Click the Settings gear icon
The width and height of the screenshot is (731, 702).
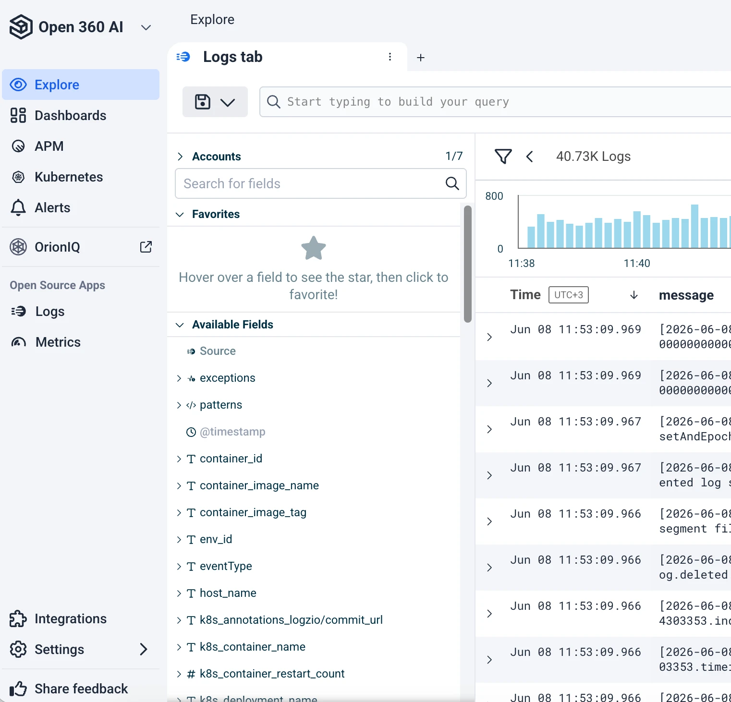pyautogui.click(x=18, y=649)
